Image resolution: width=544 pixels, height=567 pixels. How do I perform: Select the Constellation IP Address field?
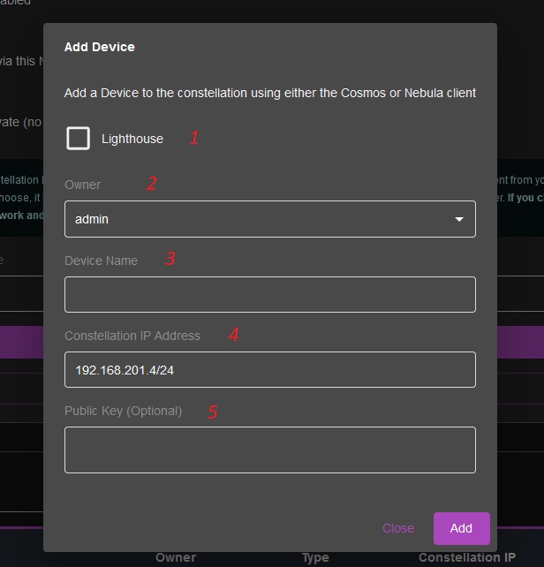click(270, 369)
